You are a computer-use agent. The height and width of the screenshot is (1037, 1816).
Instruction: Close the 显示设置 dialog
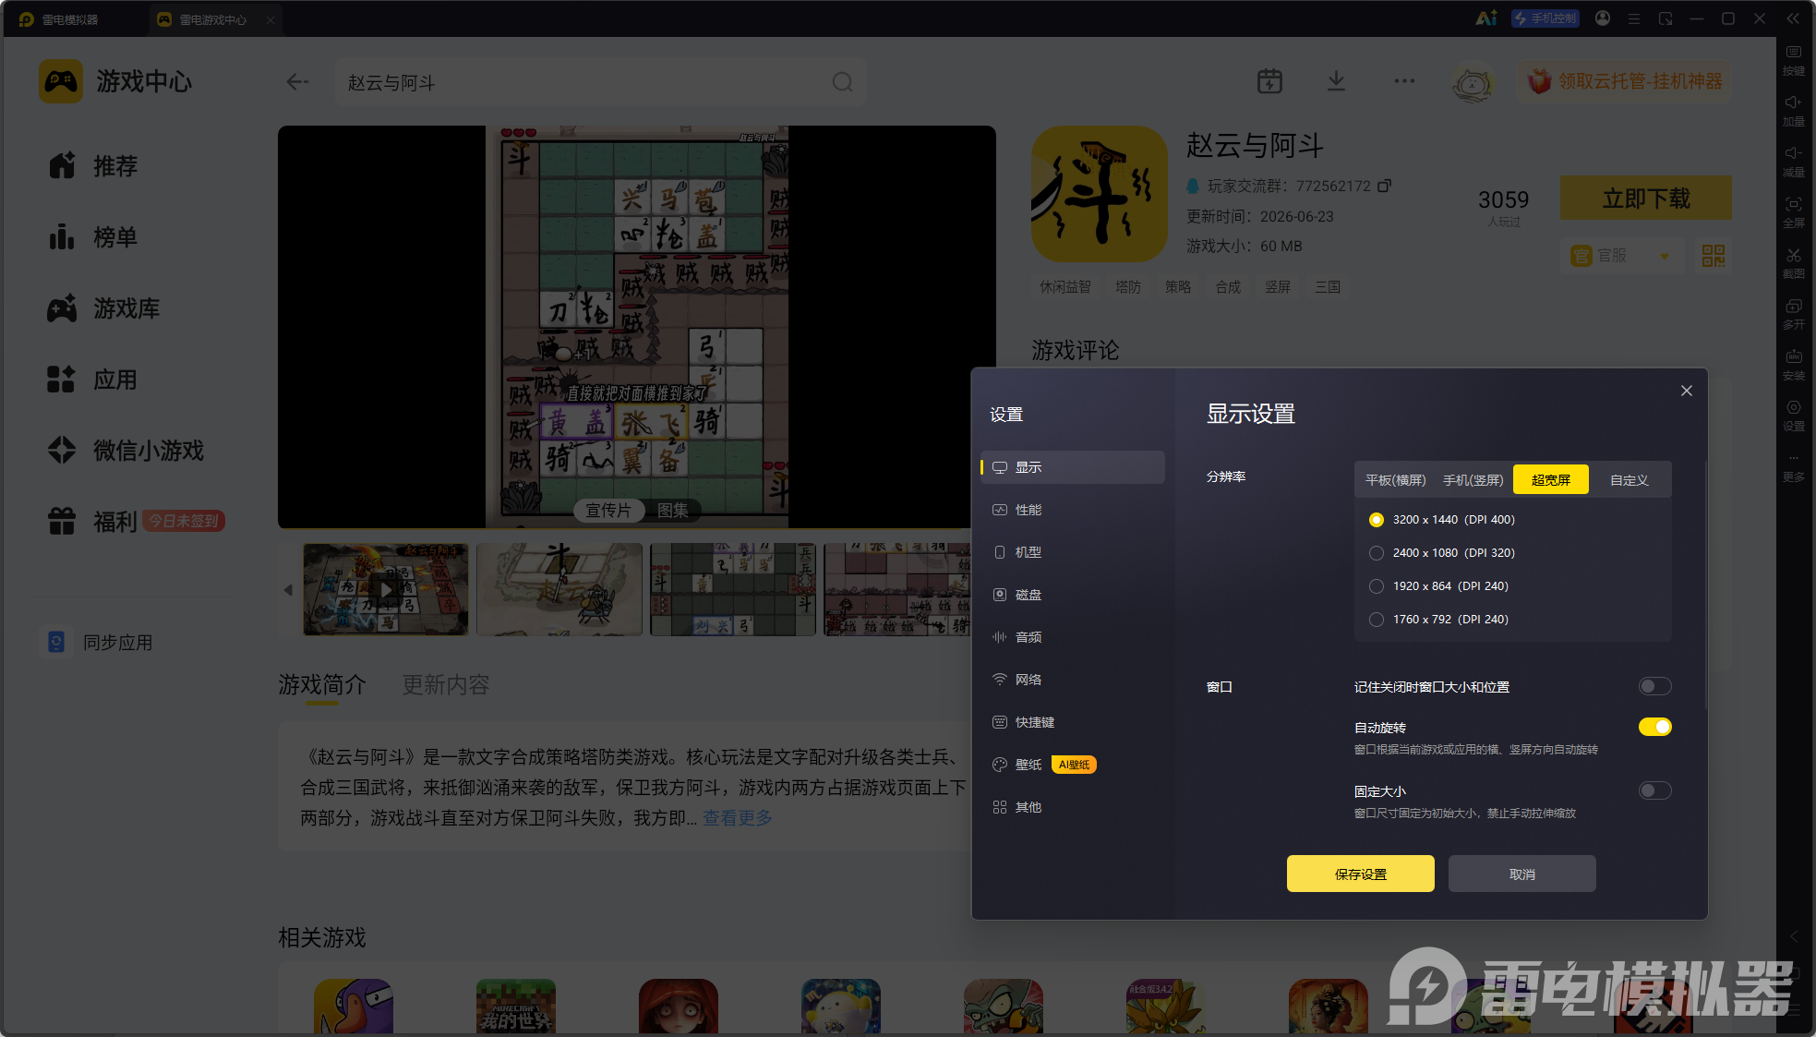[x=1686, y=391]
